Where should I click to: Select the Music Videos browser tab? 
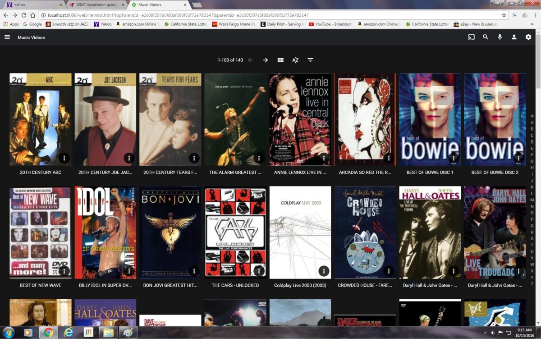[x=158, y=5]
